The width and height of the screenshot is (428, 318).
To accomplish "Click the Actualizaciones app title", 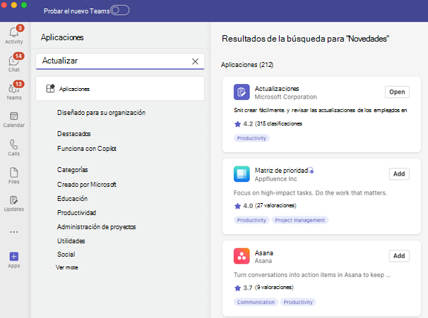I will [x=277, y=89].
